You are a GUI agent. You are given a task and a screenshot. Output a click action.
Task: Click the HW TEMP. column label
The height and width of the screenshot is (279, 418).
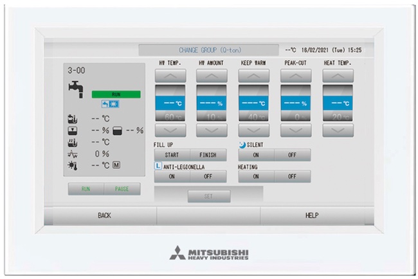coord(170,63)
